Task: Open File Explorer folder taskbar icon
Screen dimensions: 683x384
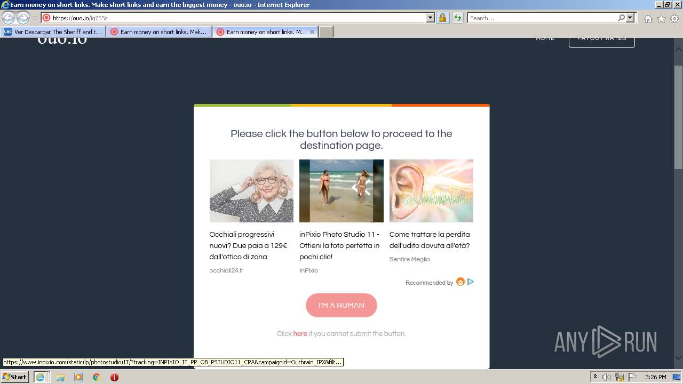Action: [x=60, y=377]
